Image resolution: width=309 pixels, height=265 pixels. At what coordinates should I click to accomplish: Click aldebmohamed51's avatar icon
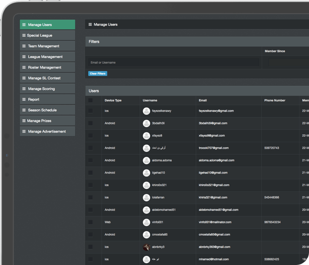(x=147, y=210)
